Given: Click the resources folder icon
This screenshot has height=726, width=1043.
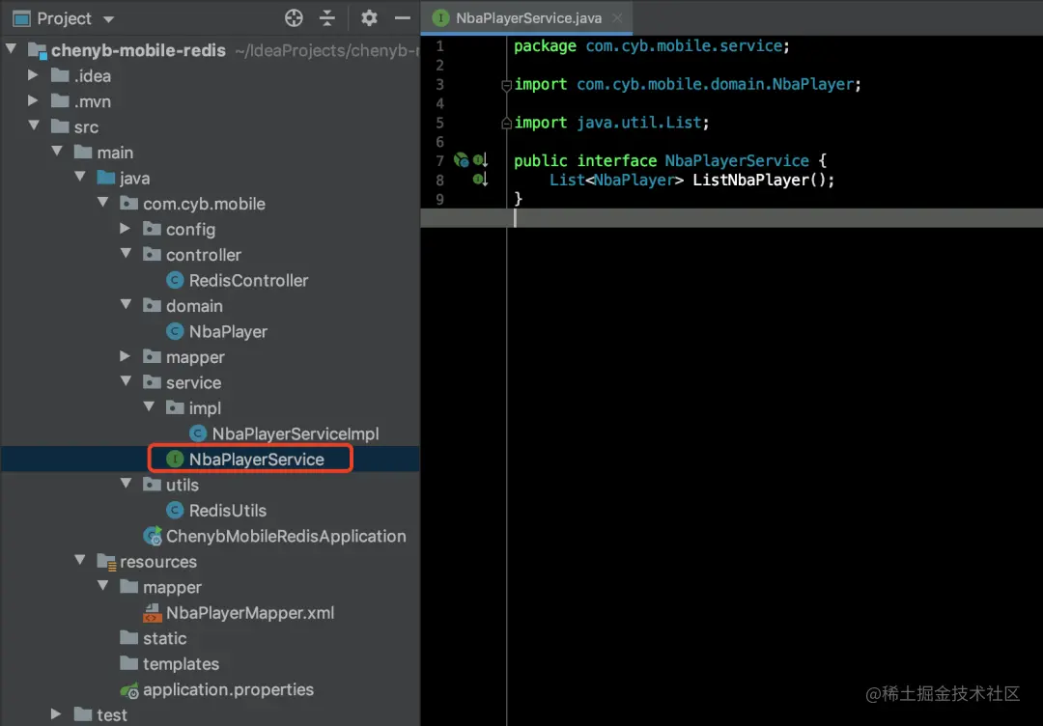Looking at the screenshot, I should (106, 562).
